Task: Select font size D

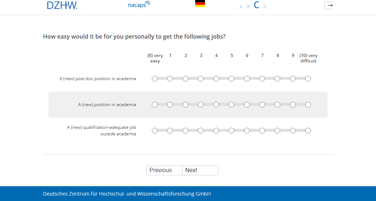Action: pyautogui.click(x=265, y=6)
